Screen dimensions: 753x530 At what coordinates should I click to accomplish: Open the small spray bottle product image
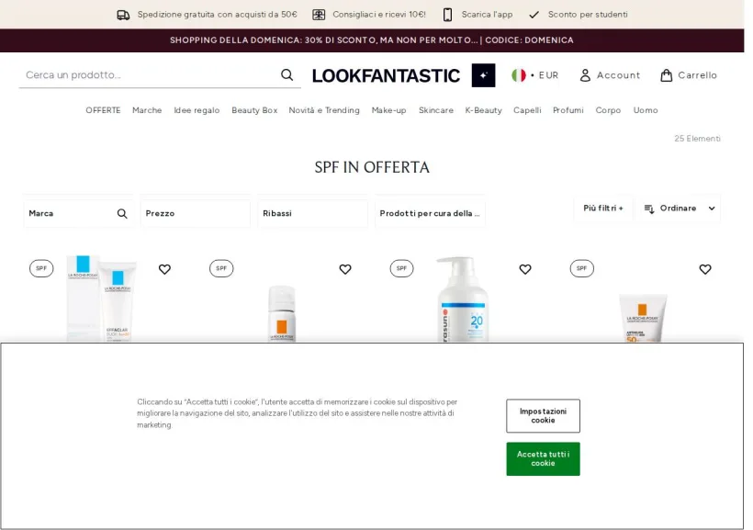click(x=282, y=313)
